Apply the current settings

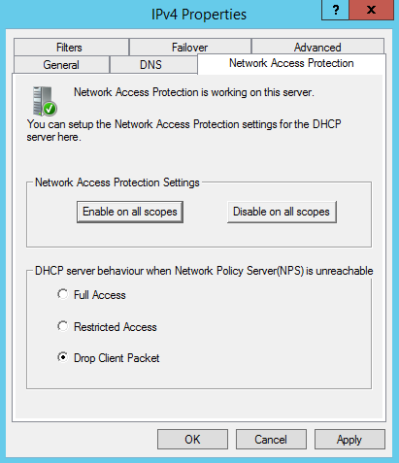click(x=349, y=440)
